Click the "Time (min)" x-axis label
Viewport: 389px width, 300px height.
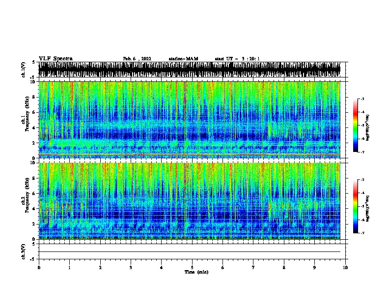(196, 272)
